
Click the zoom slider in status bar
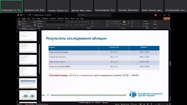pos(159,104)
